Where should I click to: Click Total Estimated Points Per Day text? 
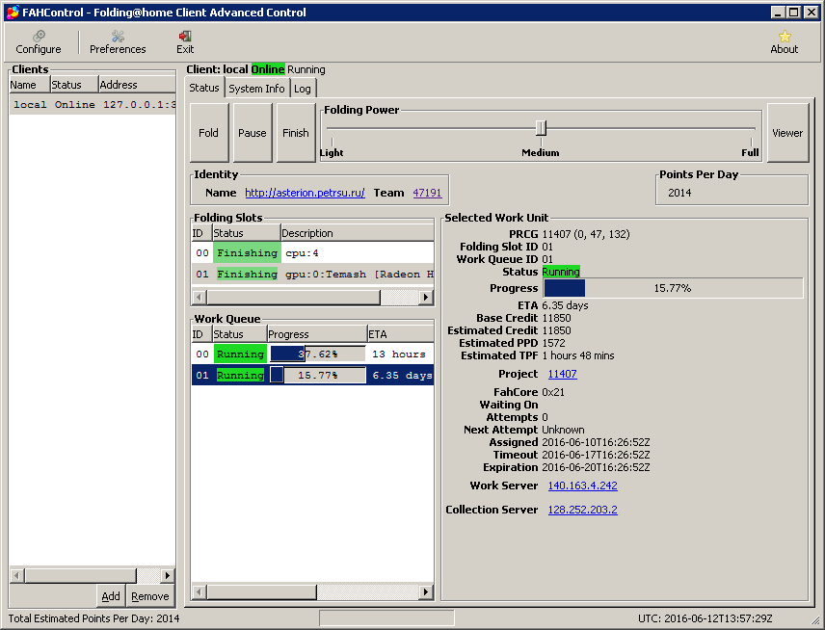point(93,618)
